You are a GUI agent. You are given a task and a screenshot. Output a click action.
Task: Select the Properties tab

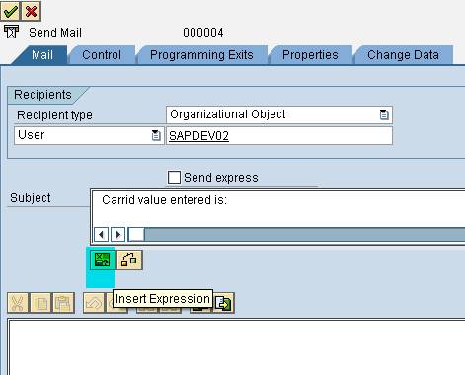tap(310, 55)
